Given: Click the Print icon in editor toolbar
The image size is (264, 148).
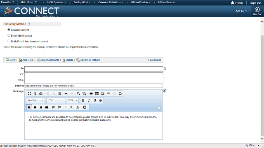Looking at the screenshot, I should 41,94.
